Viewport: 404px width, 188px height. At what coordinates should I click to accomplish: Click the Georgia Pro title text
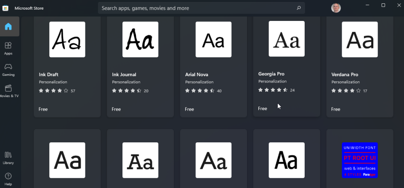tap(271, 74)
